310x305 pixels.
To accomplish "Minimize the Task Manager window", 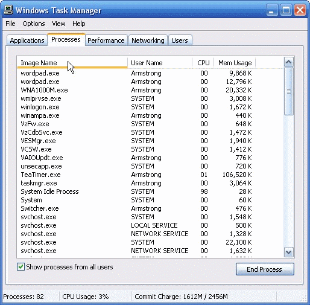I will [272, 10].
